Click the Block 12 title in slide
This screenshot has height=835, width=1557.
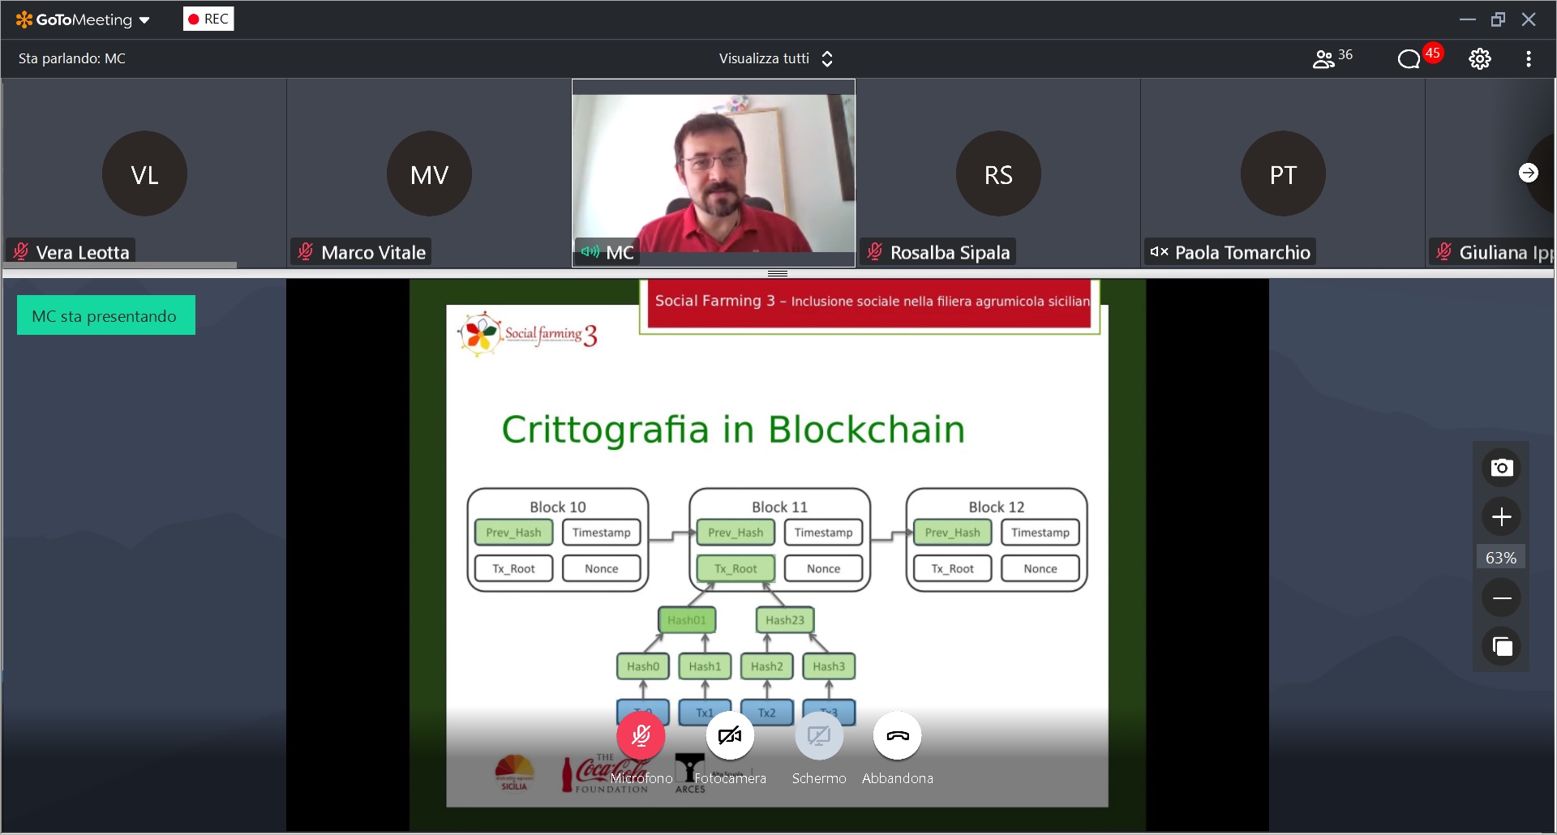(997, 507)
